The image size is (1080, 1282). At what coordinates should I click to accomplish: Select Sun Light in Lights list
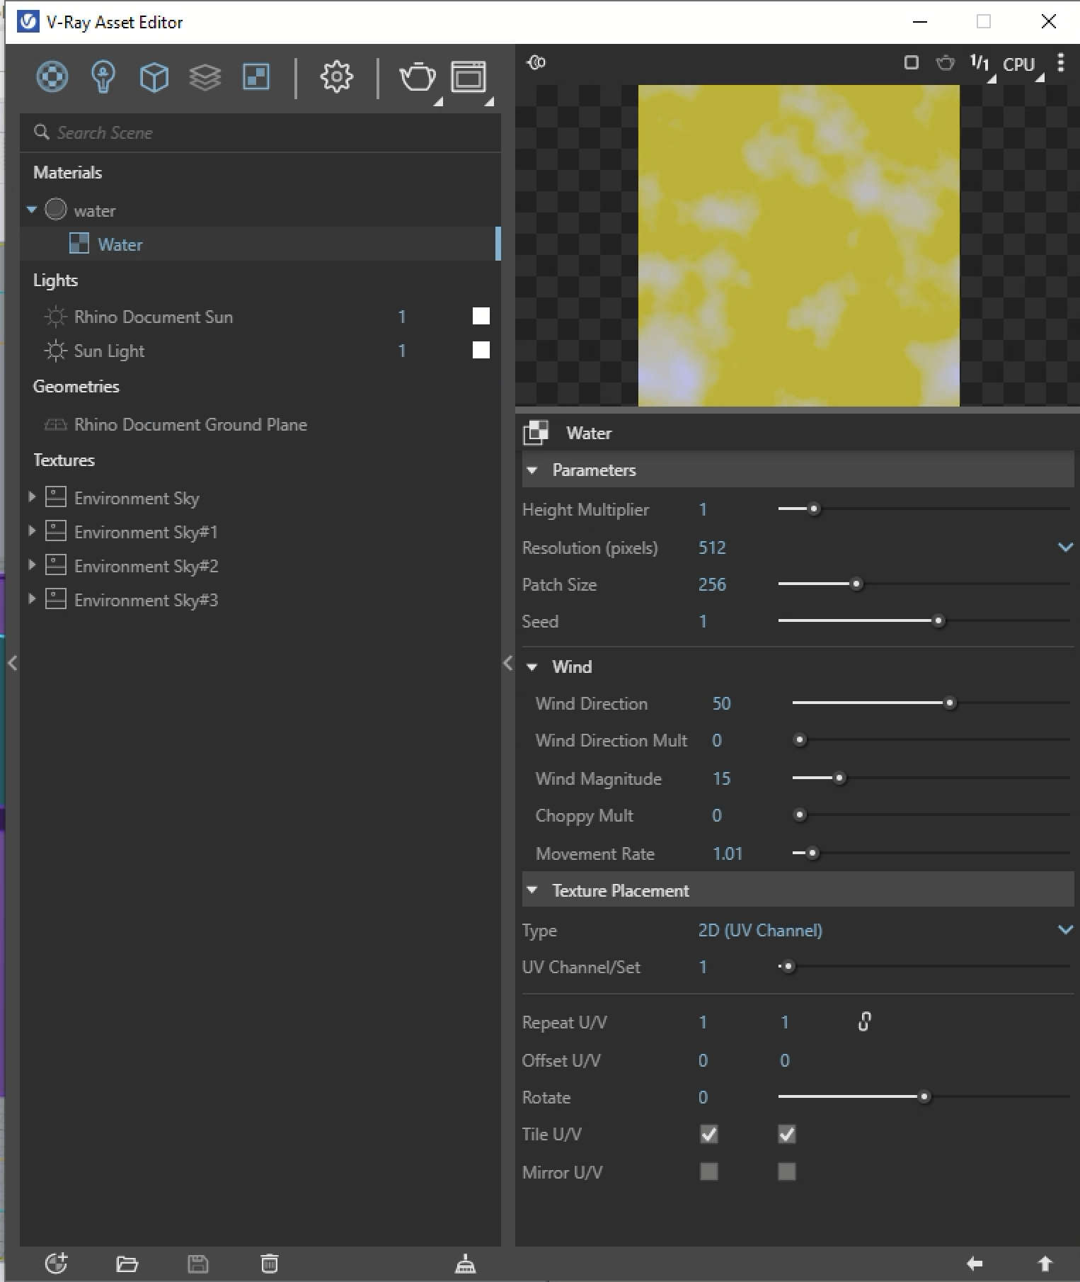pos(109,351)
